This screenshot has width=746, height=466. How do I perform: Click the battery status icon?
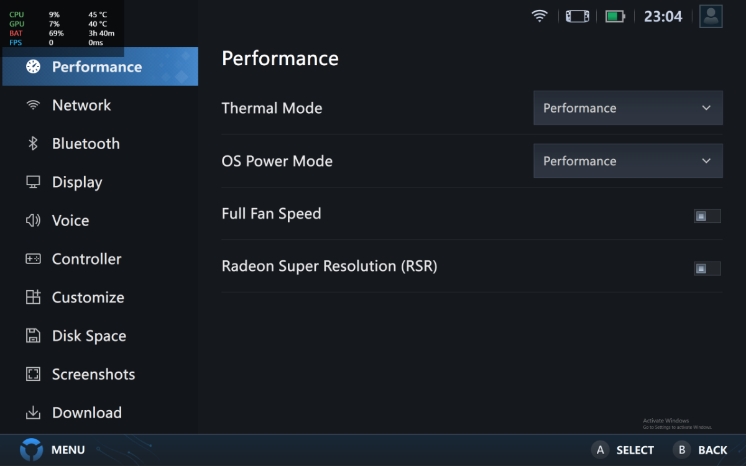615,16
